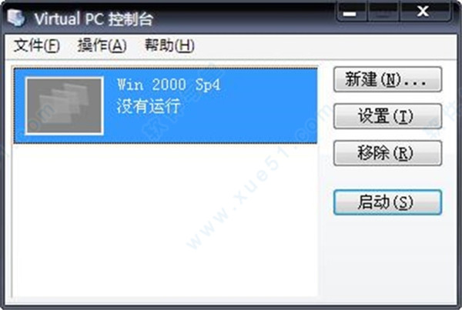
Task: Open the 文件(F) menu
Action: click(x=37, y=45)
